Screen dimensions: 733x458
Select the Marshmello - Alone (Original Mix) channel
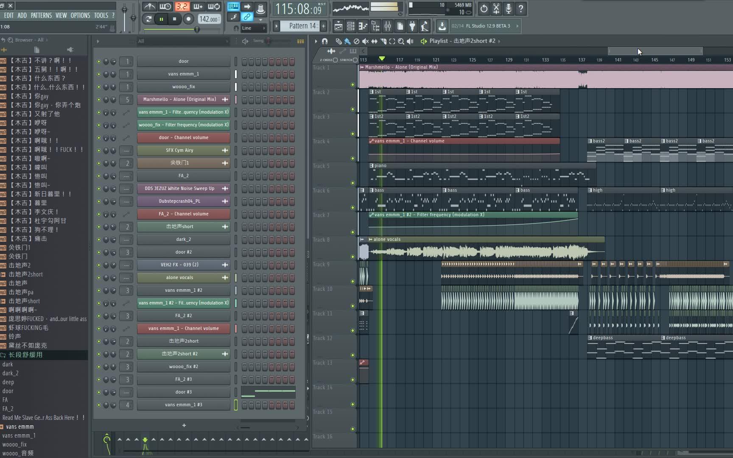(184, 100)
